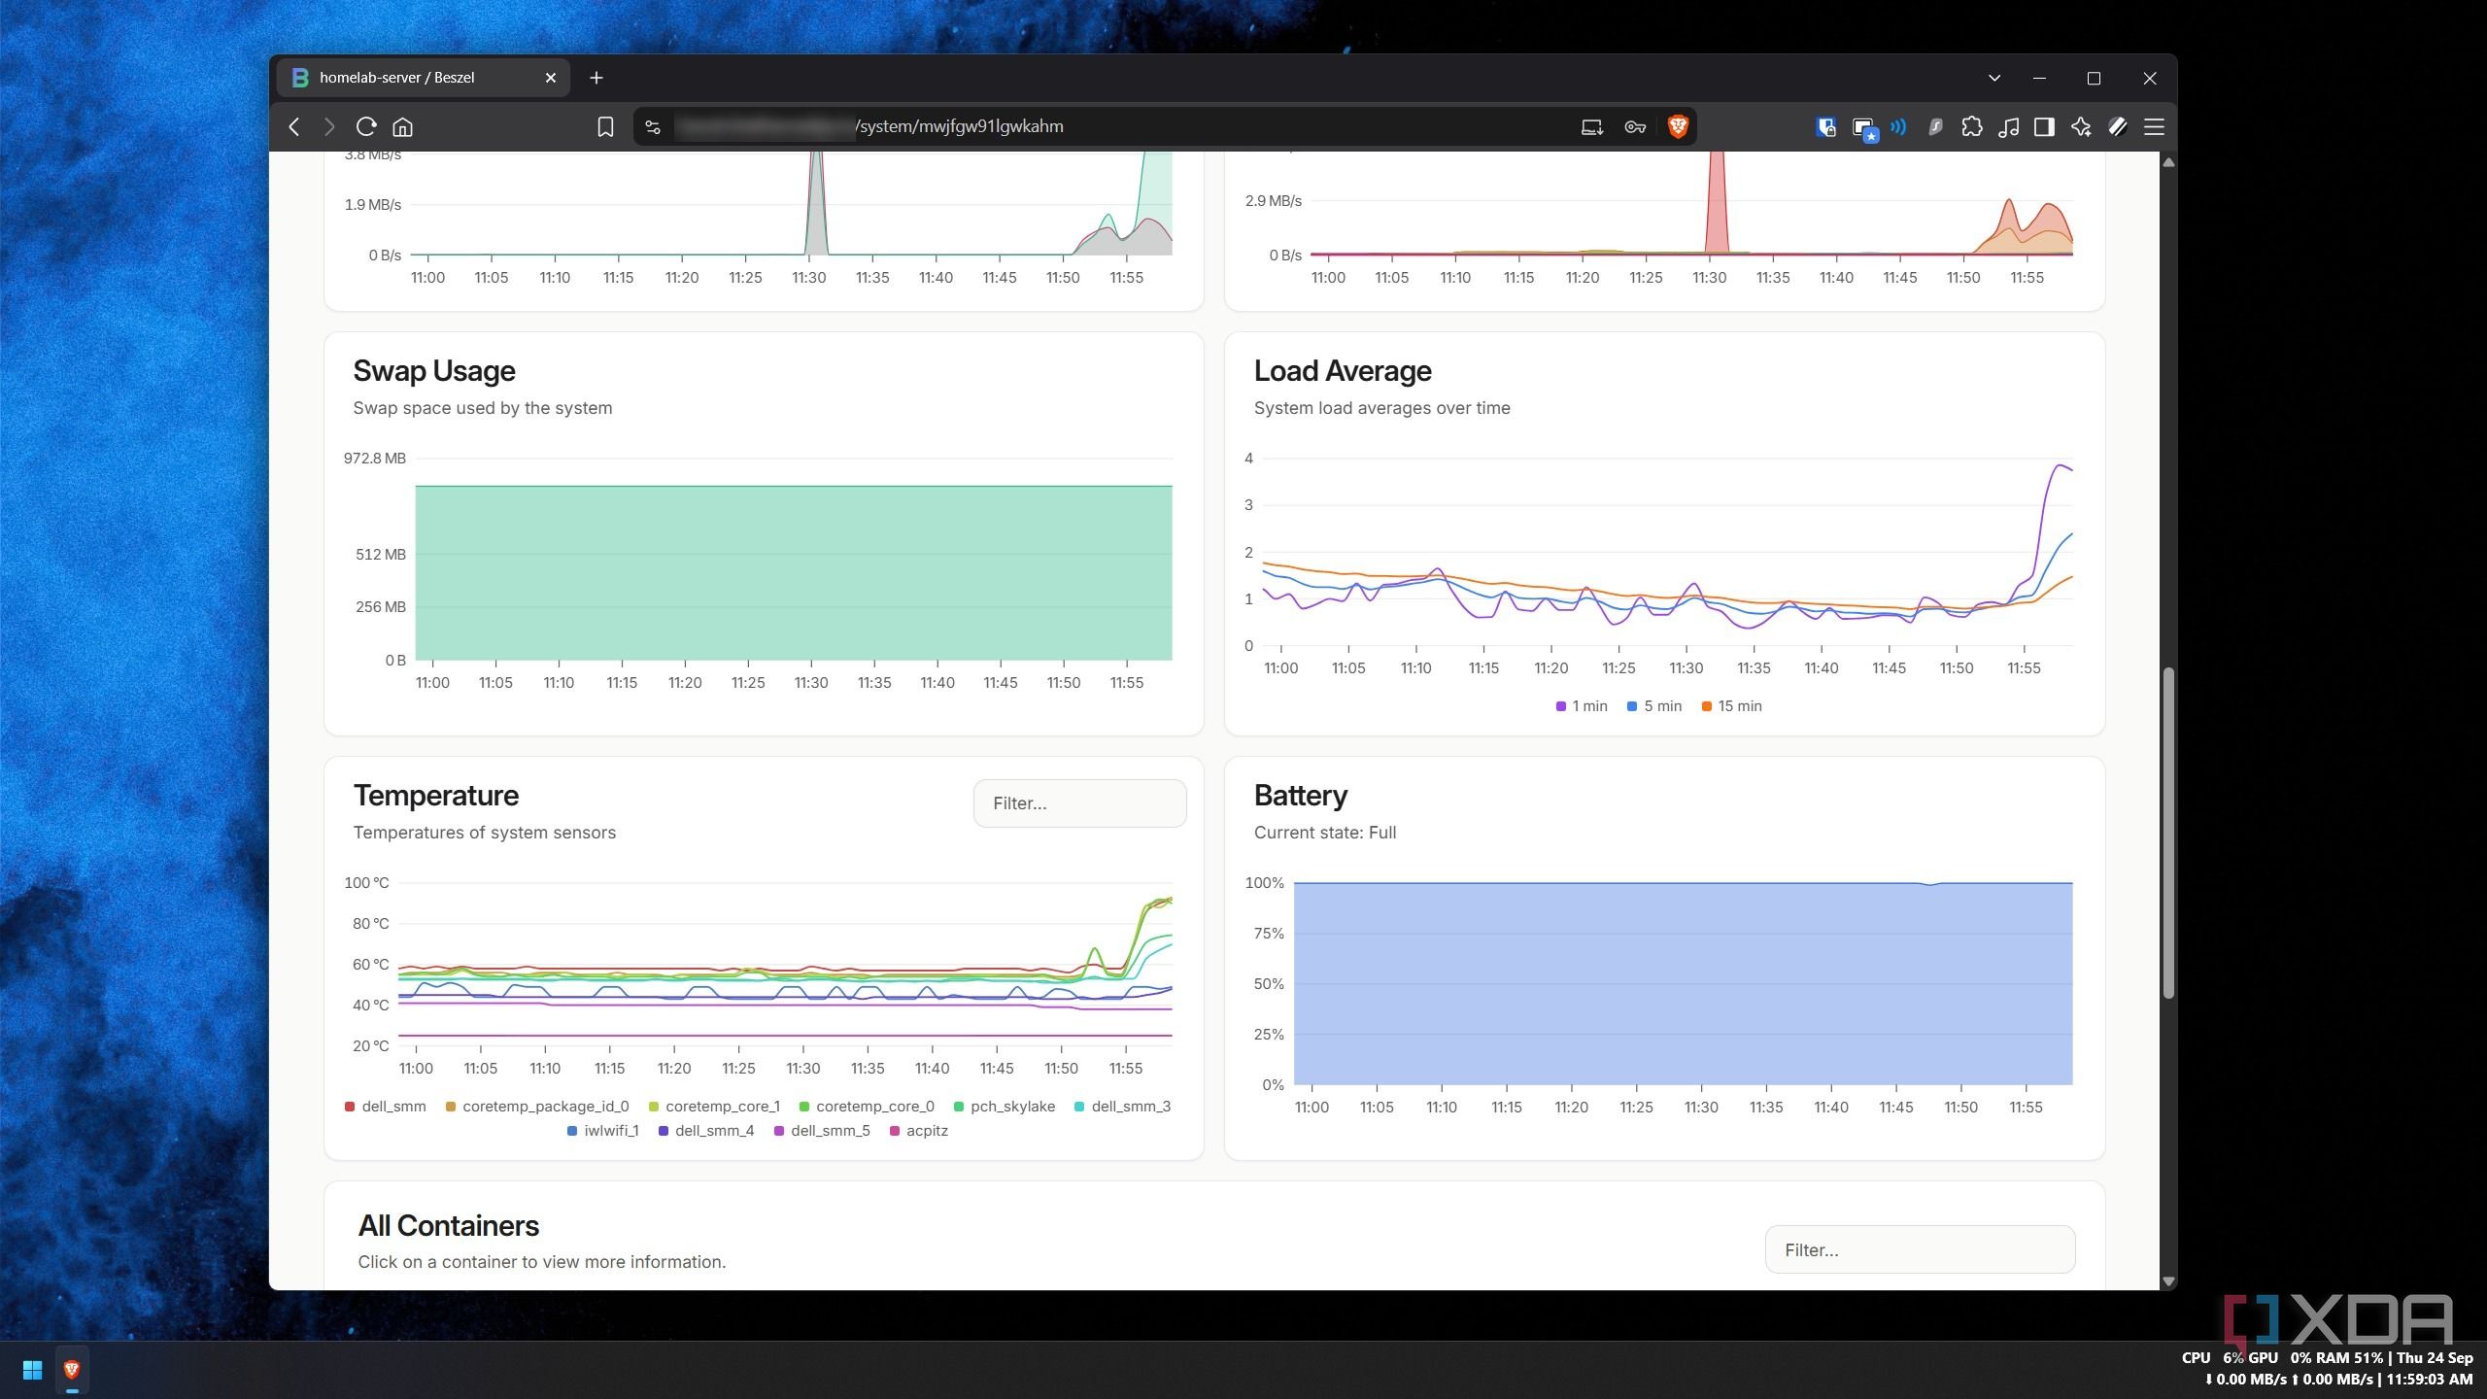2487x1399 pixels.
Task: Bookmark this page with the bookmark icon
Action: pos(605,126)
